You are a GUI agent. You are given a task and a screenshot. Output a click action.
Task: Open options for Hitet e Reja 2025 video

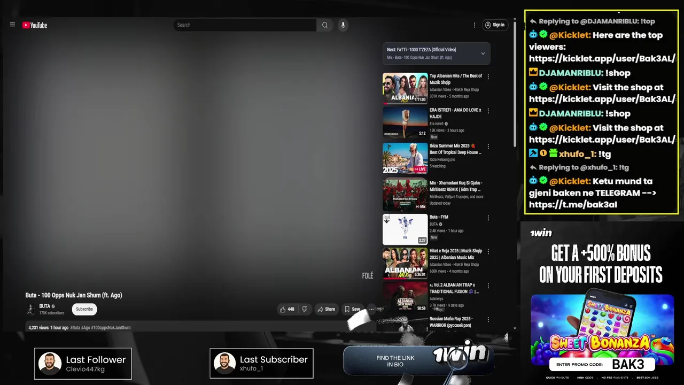tap(488, 252)
